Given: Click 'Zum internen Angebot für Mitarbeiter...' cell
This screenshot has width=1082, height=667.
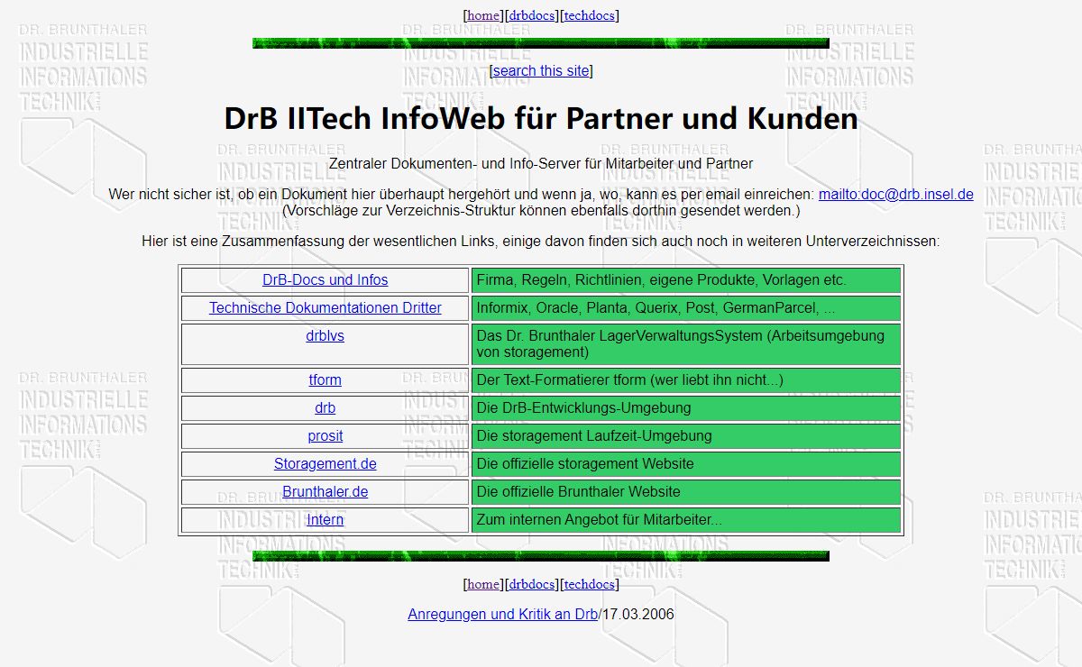Looking at the screenshot, I should [686, 520].
